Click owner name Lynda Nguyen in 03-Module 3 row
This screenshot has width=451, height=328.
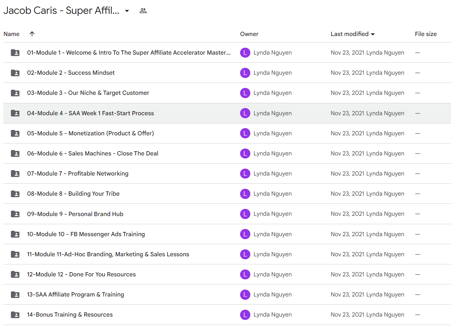click(x=273, y=93)
